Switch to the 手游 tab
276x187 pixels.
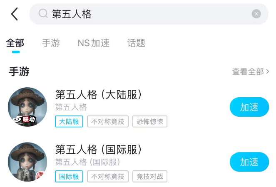click(x=51, y=43)
